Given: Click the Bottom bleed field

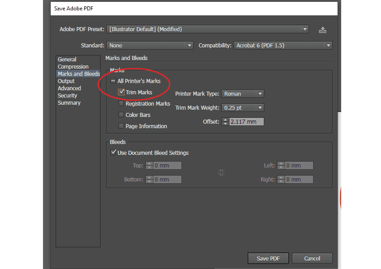Looking at the screenshot, I should tap(167, 180).
